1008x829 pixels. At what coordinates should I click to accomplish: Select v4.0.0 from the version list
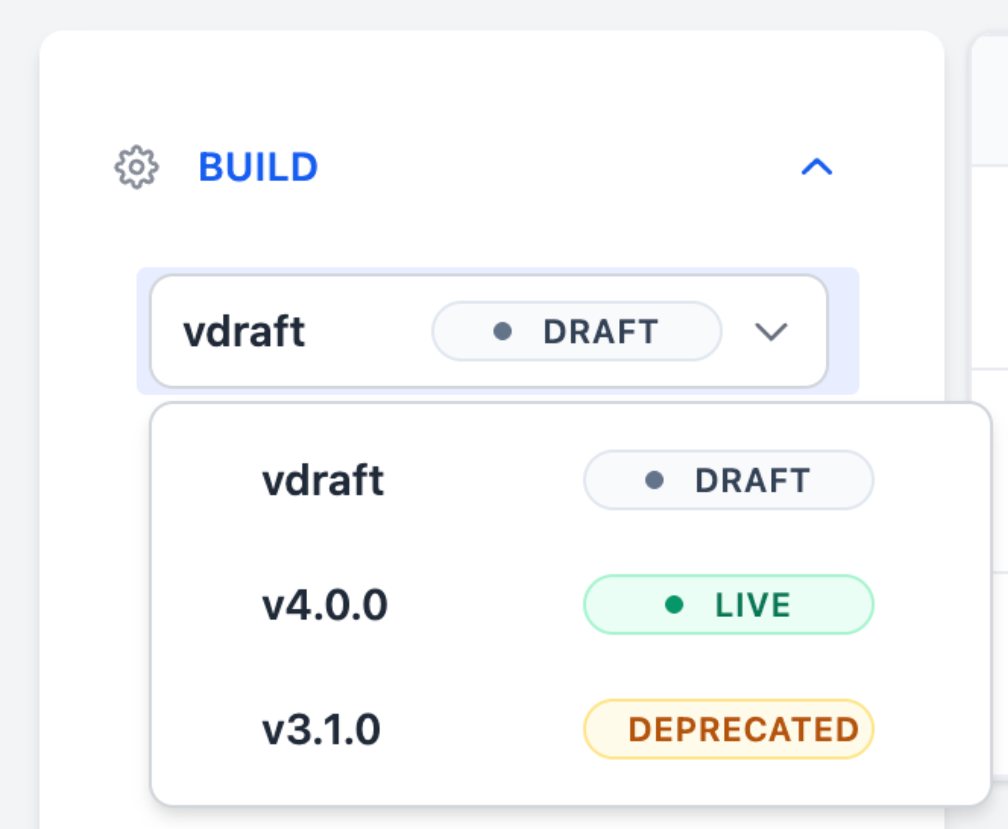pos(325,605)
